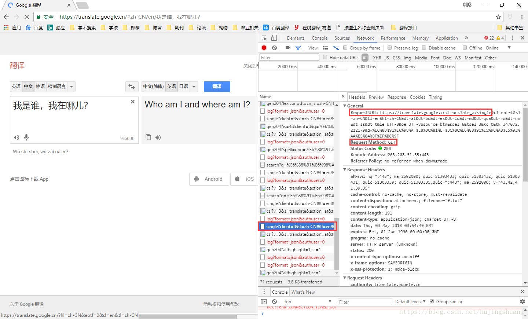Listen to the source text
Image resolution: width=528 pixels, height=319 pixels.
point(16,137)
